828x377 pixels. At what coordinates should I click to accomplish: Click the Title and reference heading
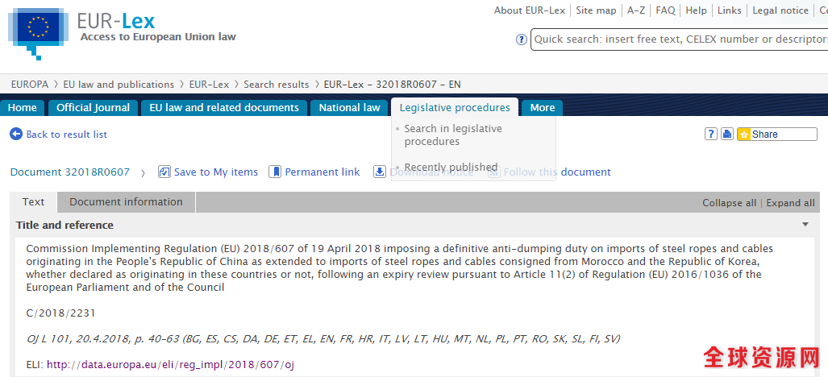[x=64, y=225]
